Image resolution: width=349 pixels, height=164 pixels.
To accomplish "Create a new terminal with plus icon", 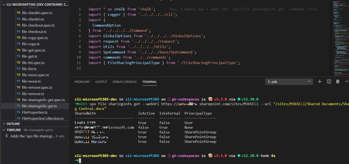I will 320,82.
